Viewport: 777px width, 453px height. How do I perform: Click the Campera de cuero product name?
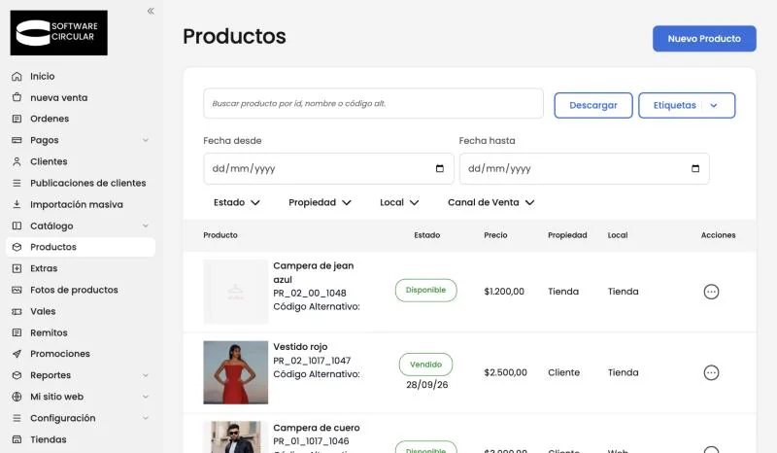[317, 428]
